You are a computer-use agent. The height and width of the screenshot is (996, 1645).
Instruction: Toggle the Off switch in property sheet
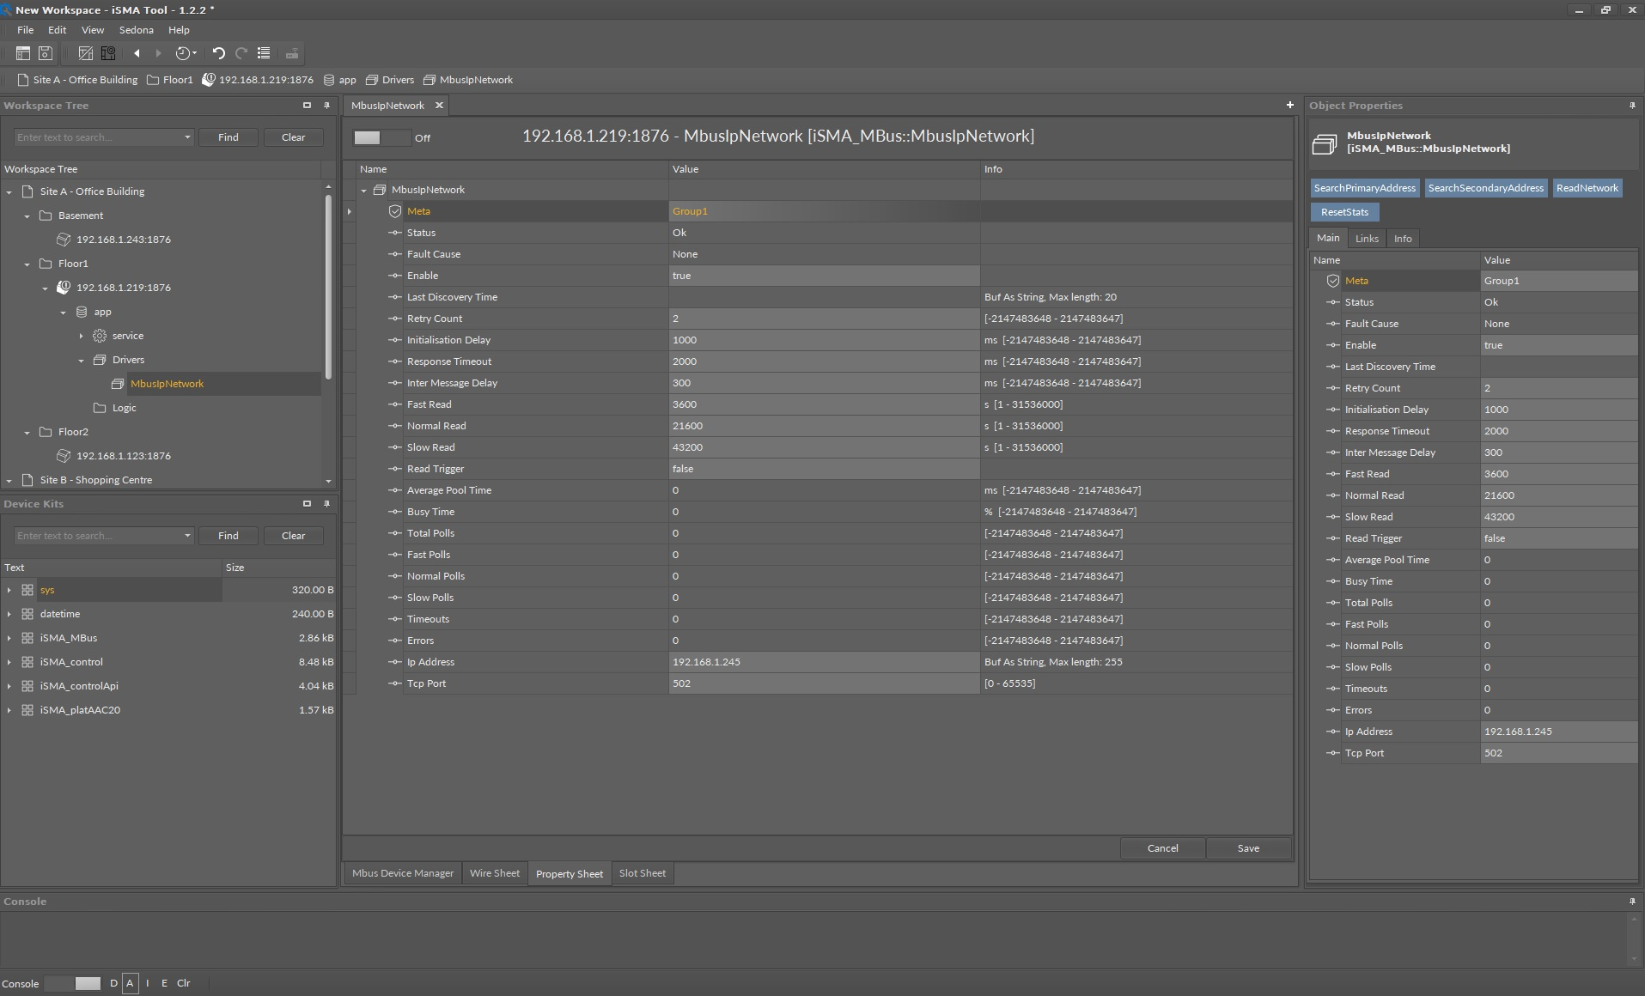381,137
